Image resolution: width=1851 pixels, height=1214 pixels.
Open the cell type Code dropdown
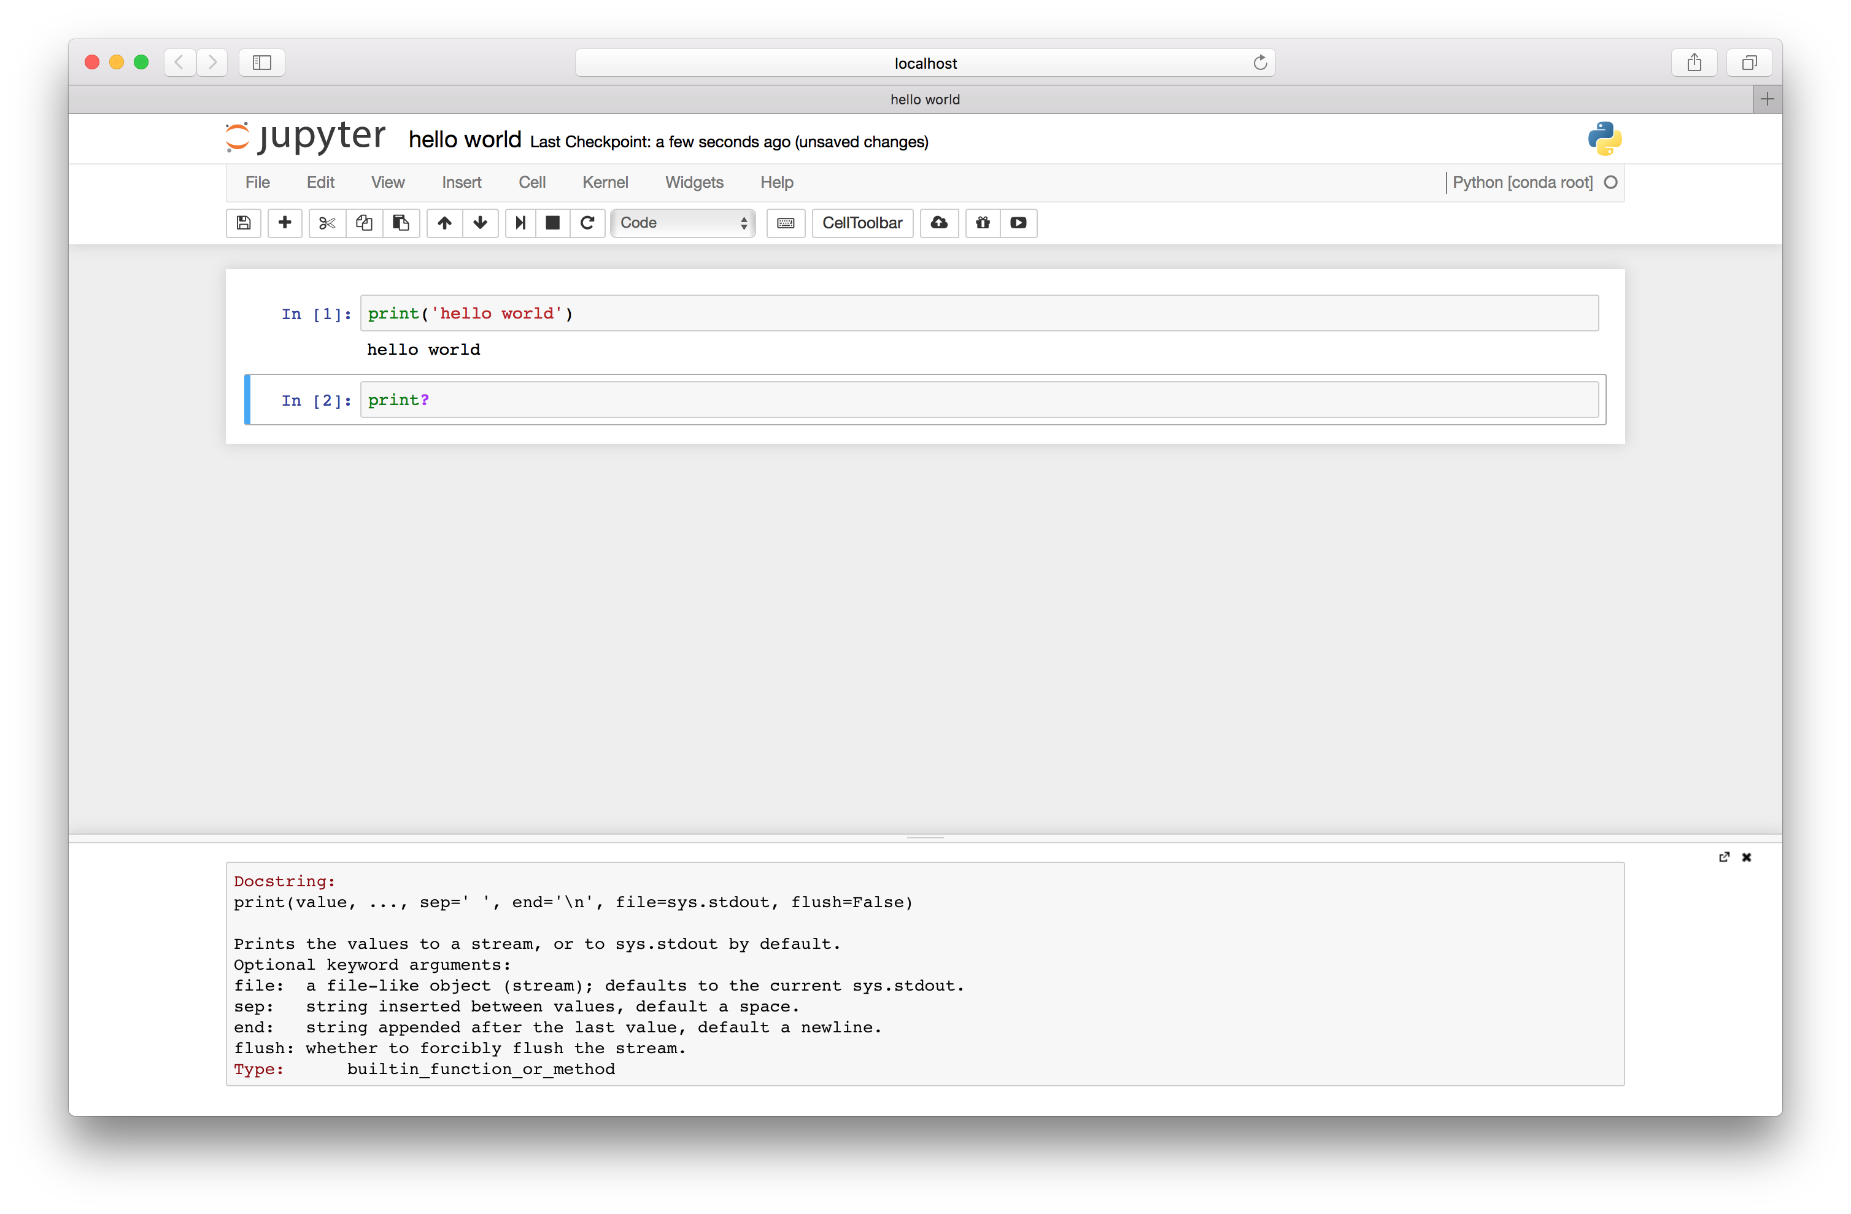[683, 223]
